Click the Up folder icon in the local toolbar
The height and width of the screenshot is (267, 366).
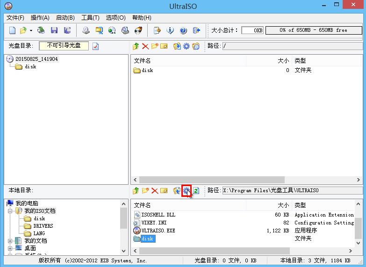(136, 191)
